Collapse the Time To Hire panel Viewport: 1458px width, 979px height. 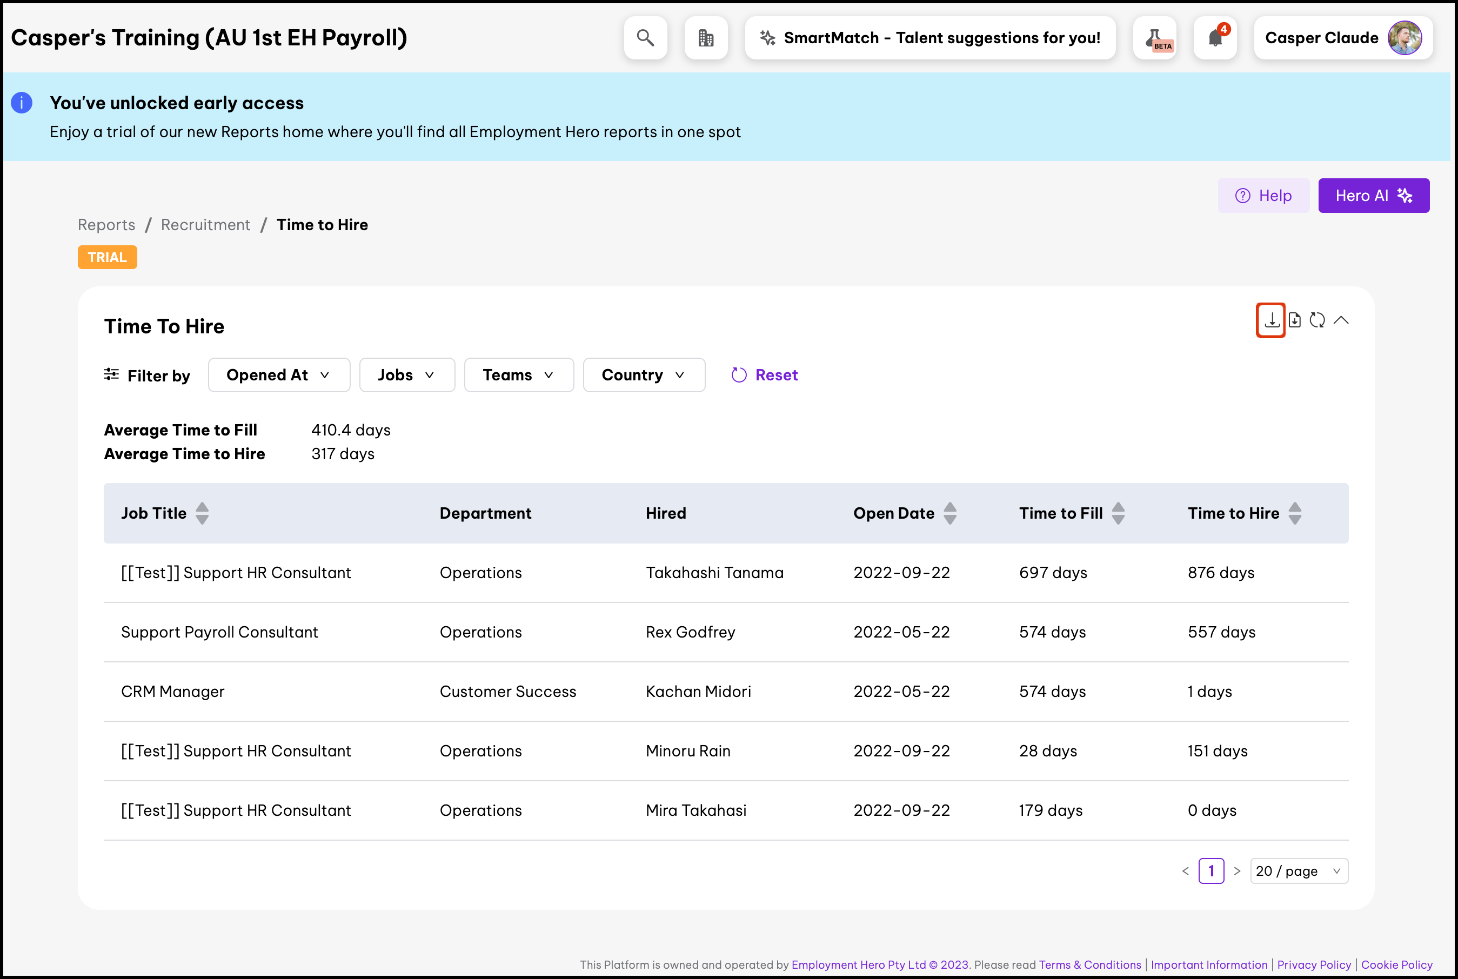tap(1341, 320)
